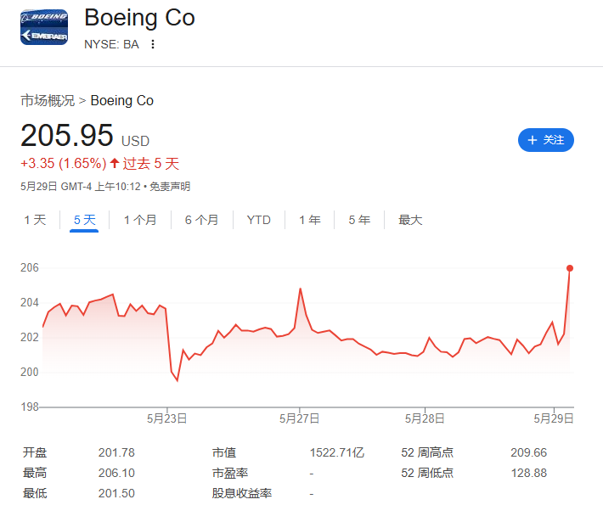Open the three-dot more options menu
603x505 pixels.
153,45
